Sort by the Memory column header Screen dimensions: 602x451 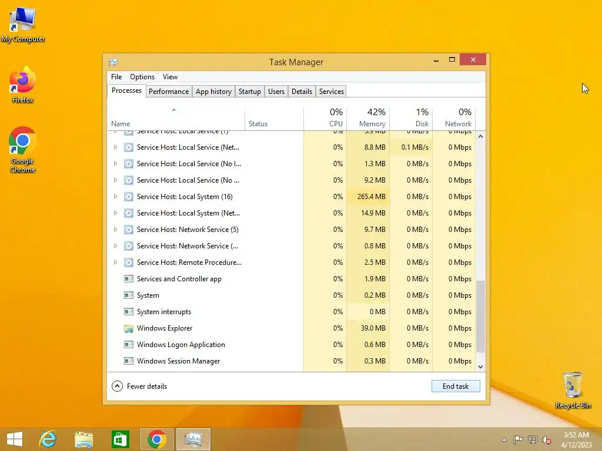coord(368,118)
